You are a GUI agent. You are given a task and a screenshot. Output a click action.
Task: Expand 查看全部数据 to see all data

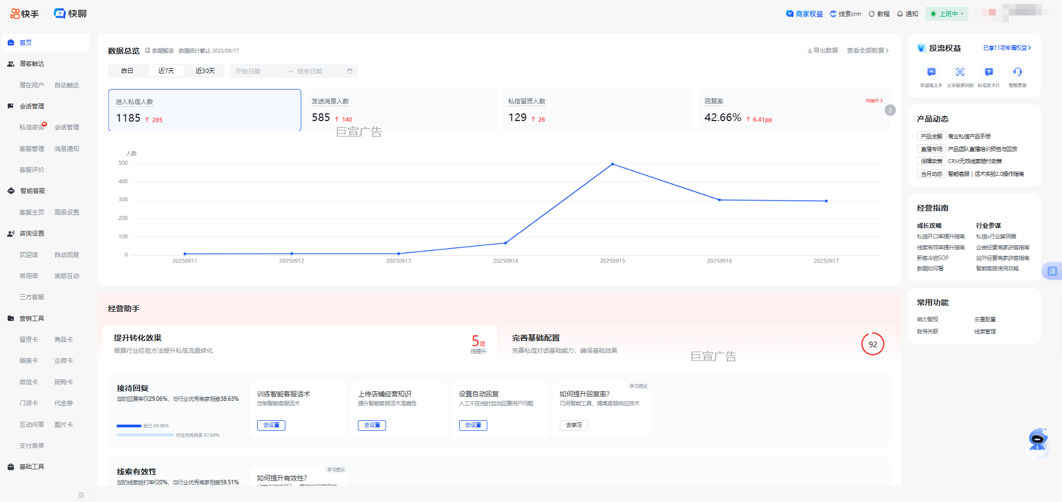click(867, 50)
